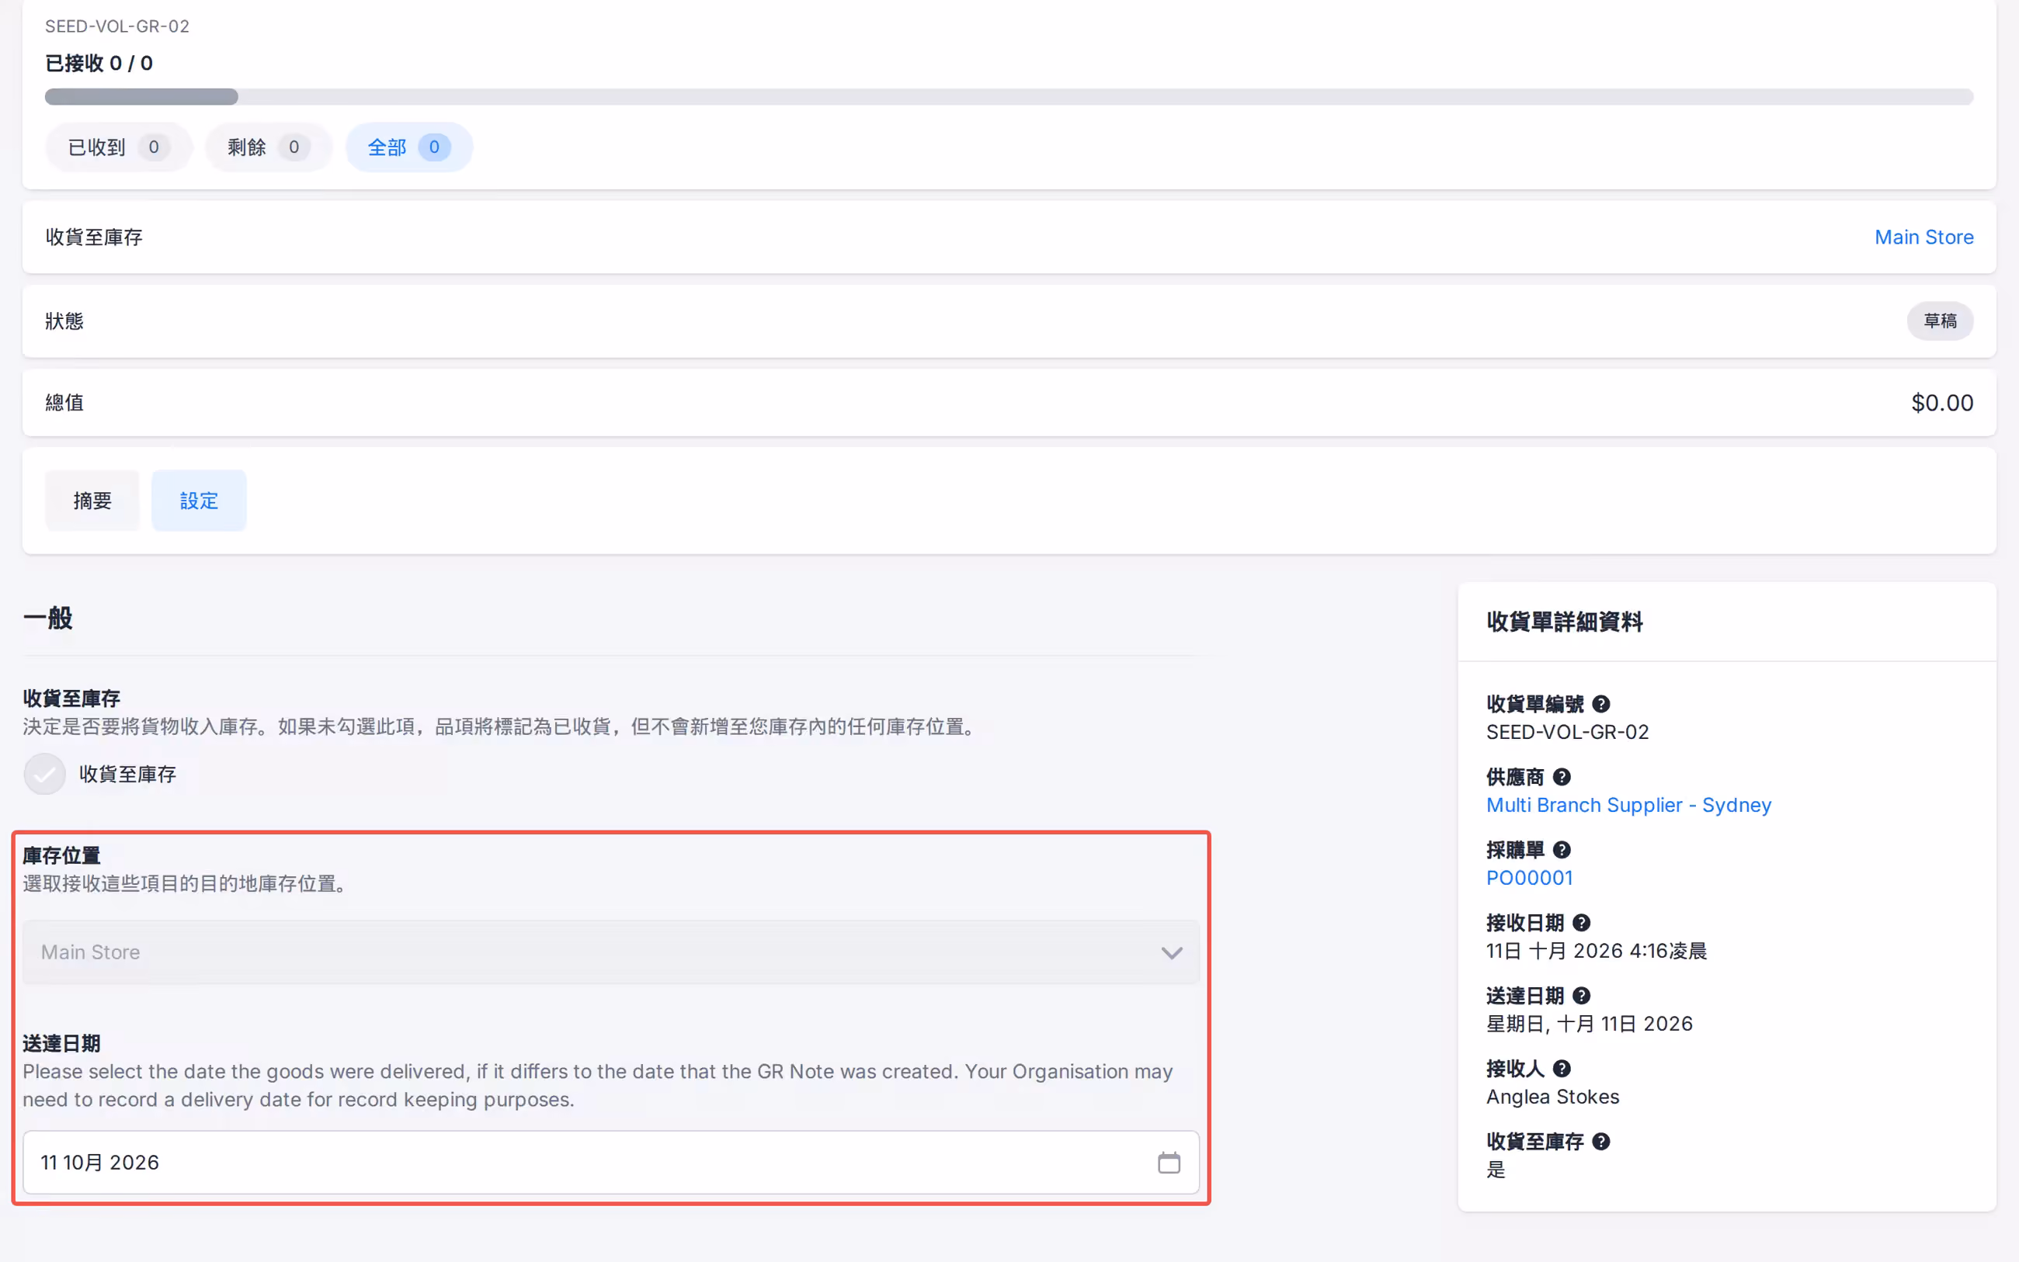The image size is (2019, 1262).
Task: Select the 全部 filter pill
Action: point(409,147)
